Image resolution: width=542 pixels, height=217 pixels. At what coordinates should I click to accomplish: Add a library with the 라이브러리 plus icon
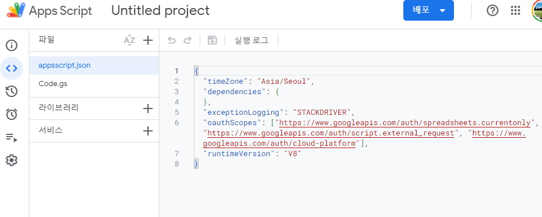(148, 108)
